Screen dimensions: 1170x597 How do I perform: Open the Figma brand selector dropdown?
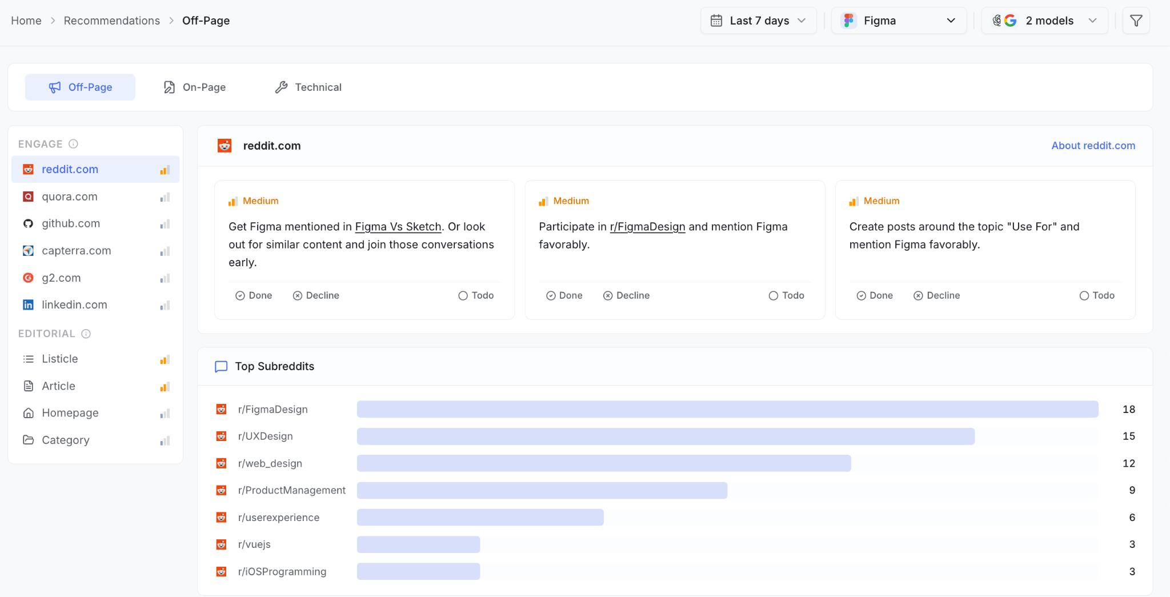pyautogui.click(x=899, y=21)
